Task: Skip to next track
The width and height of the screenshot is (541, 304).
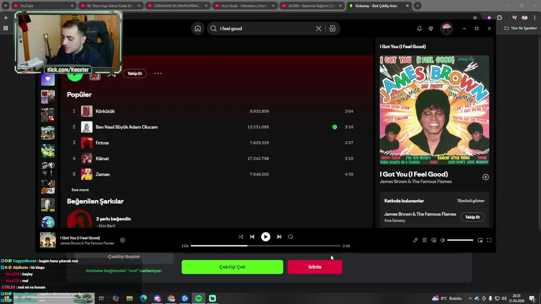Action: pos(279,237)
